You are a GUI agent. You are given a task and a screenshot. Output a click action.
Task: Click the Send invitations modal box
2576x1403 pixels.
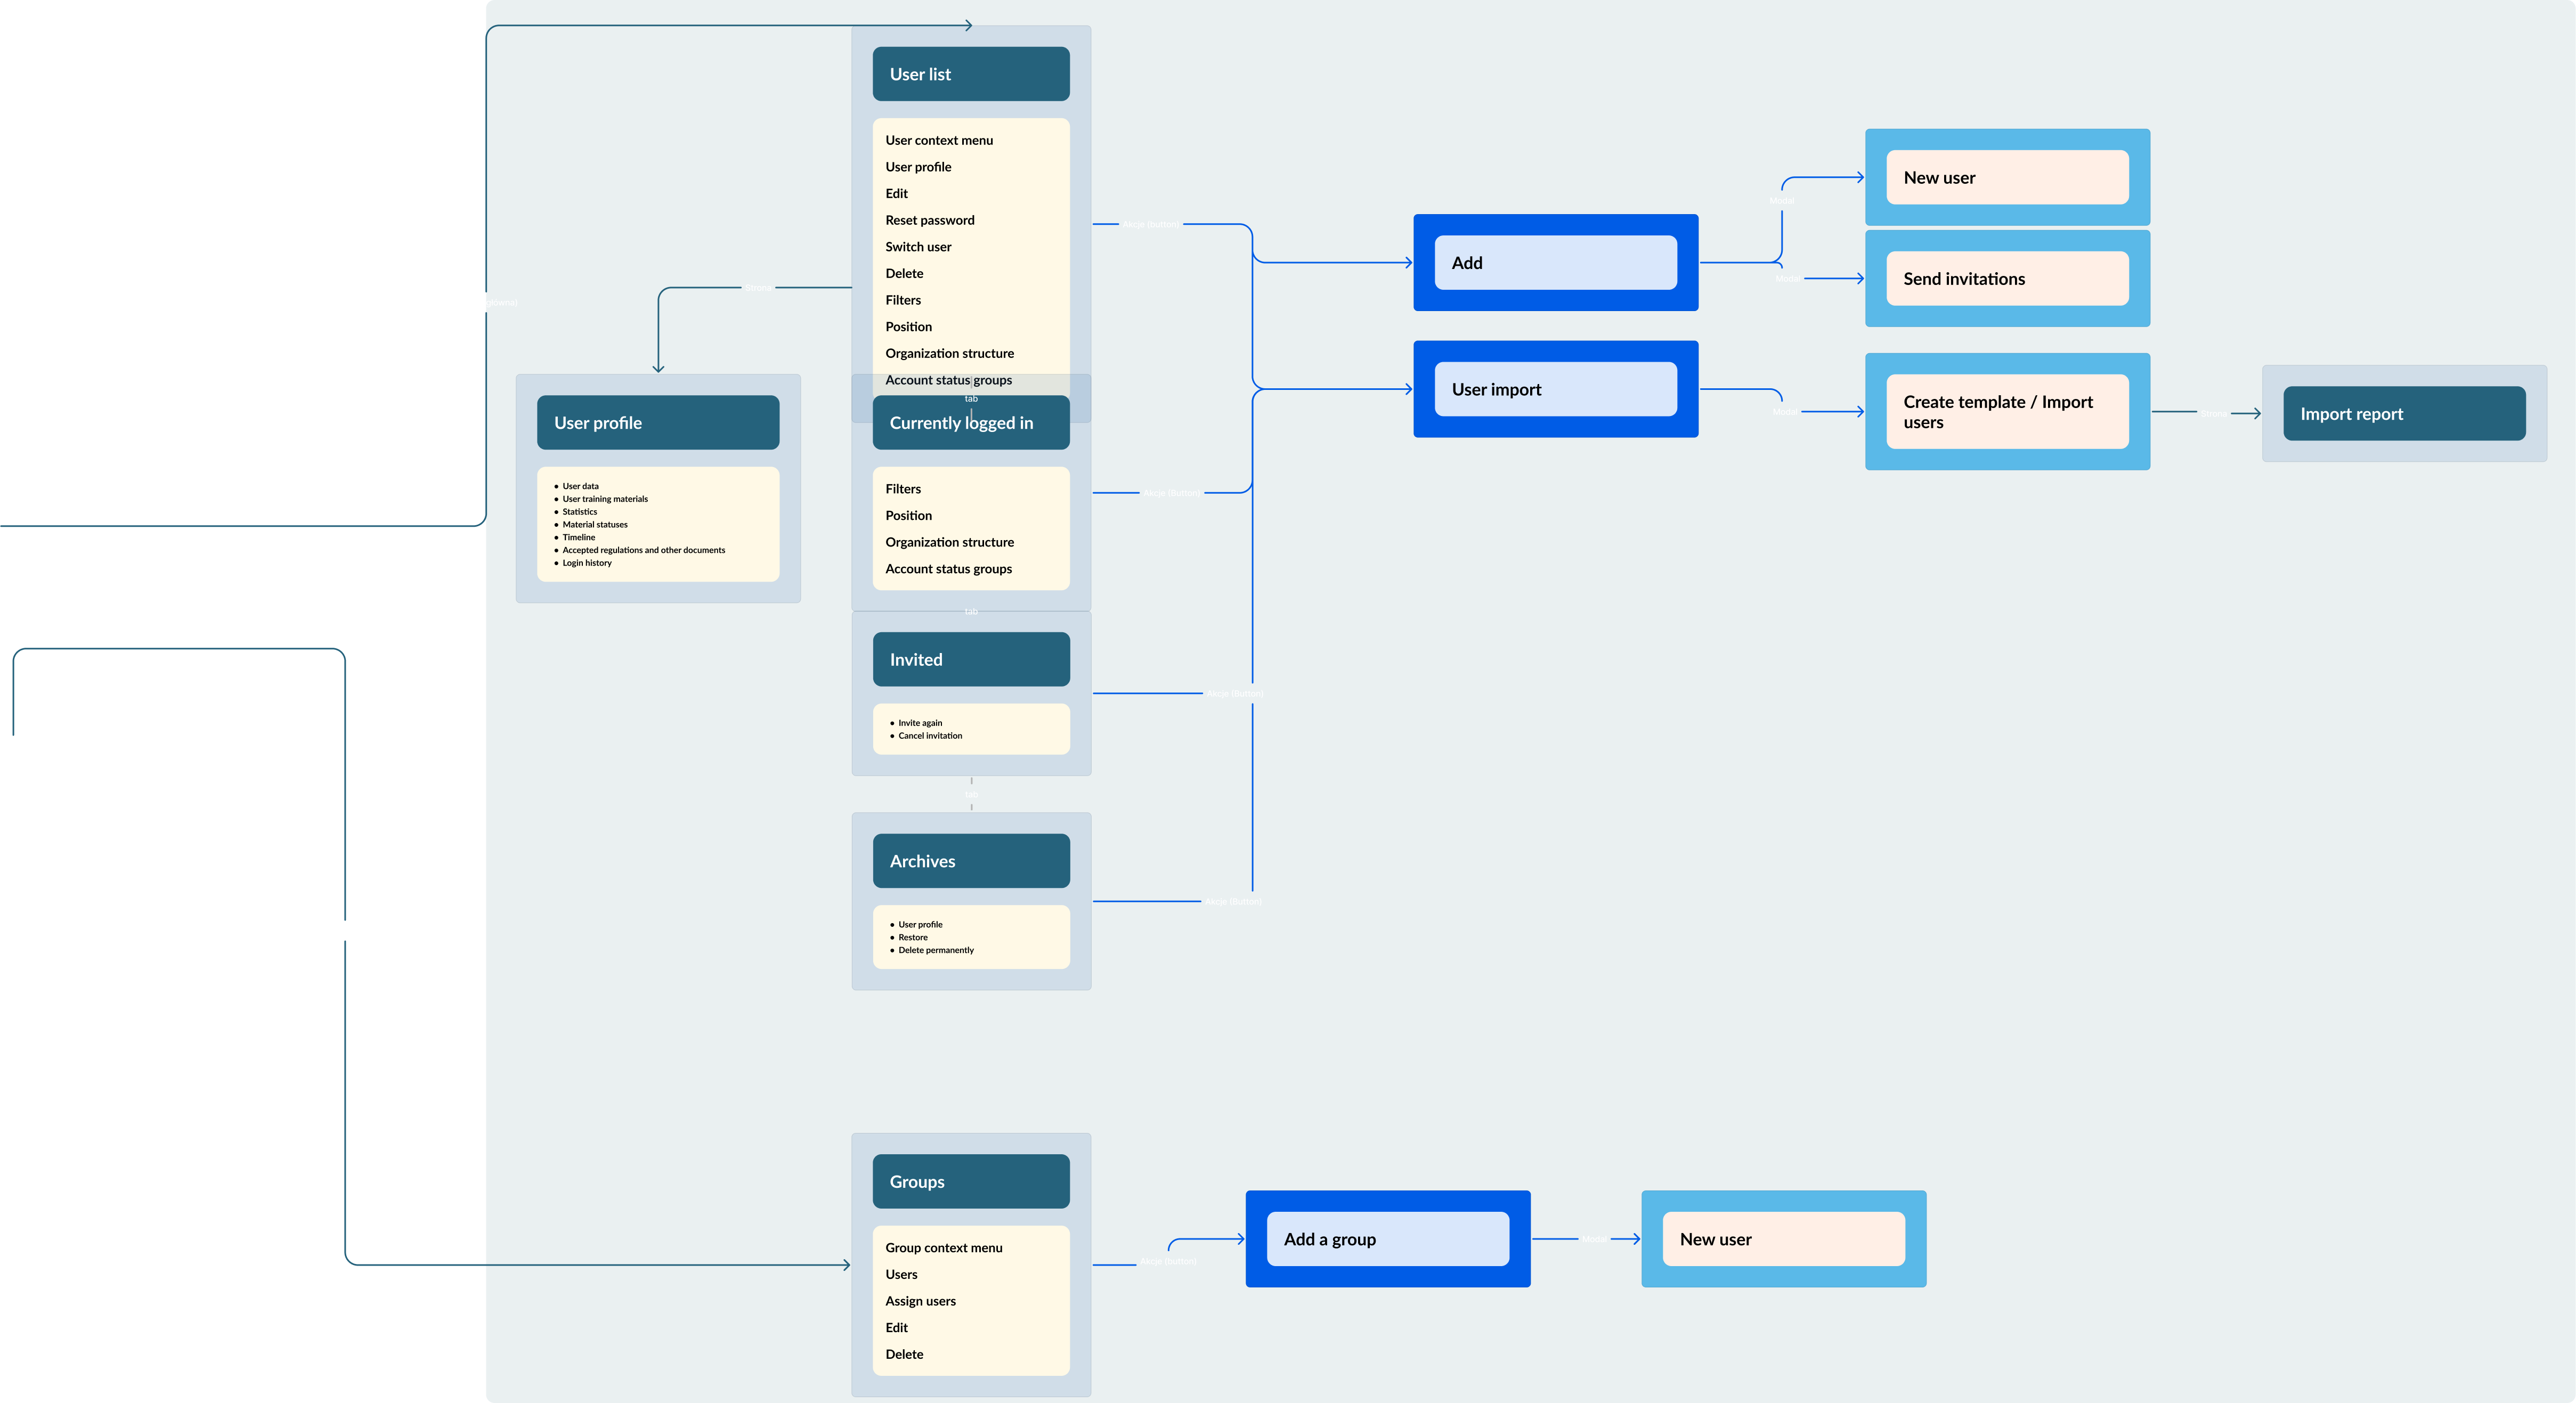[2006, 279]
